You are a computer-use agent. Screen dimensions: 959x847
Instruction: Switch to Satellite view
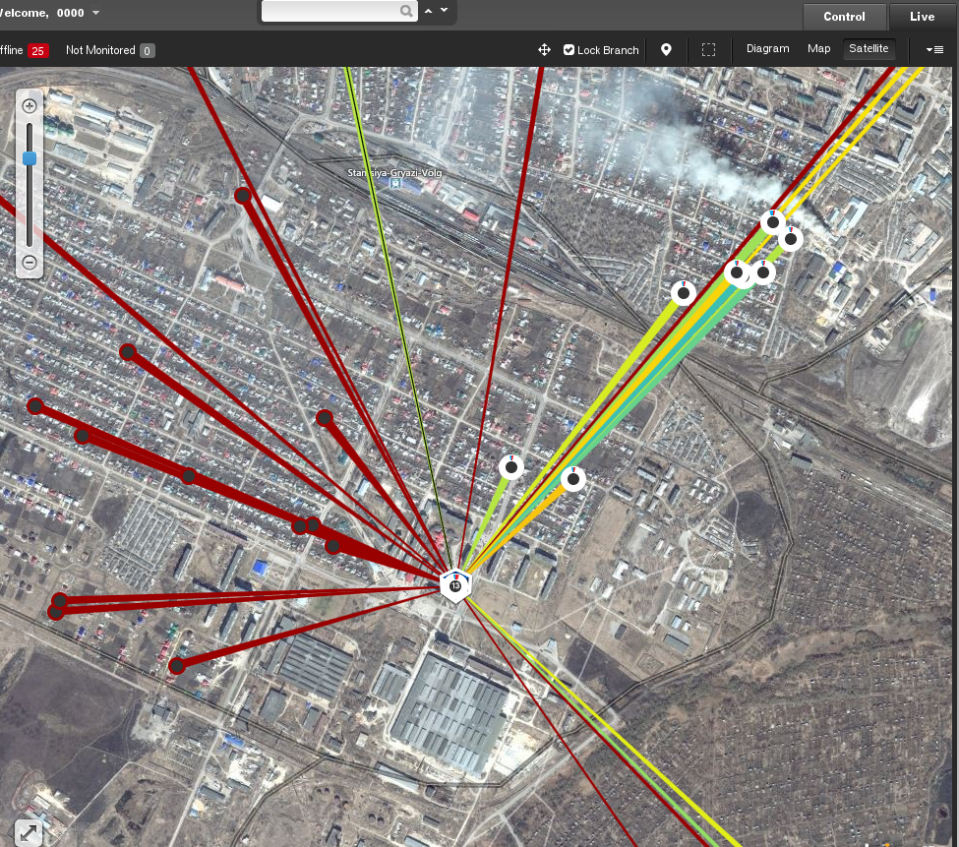click(x=869, y=49)
